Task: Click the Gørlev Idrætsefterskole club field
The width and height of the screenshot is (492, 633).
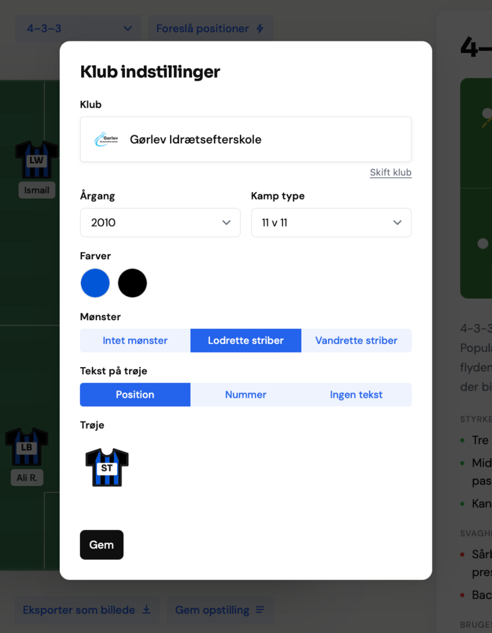Action: pyautogui.click(x=246, y=139)
